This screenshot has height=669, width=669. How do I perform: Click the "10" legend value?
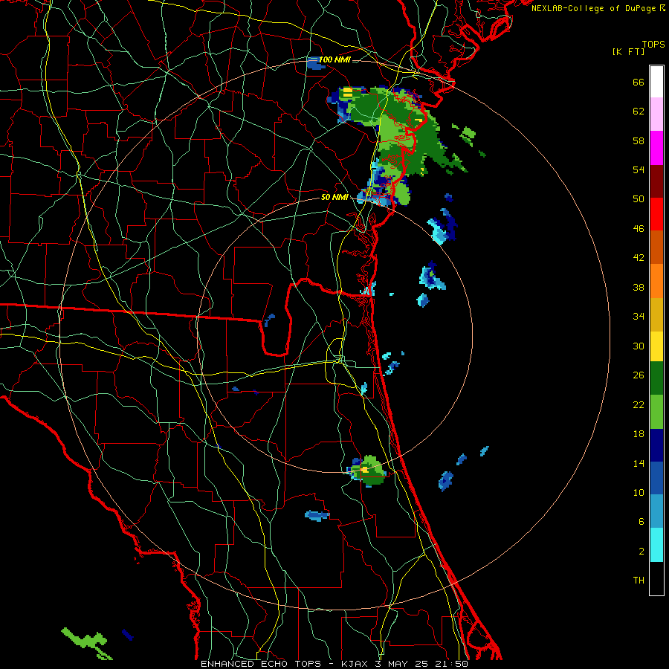(639, 492)
